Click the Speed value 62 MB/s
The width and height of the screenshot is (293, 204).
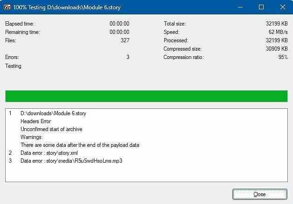pos(278,32)
